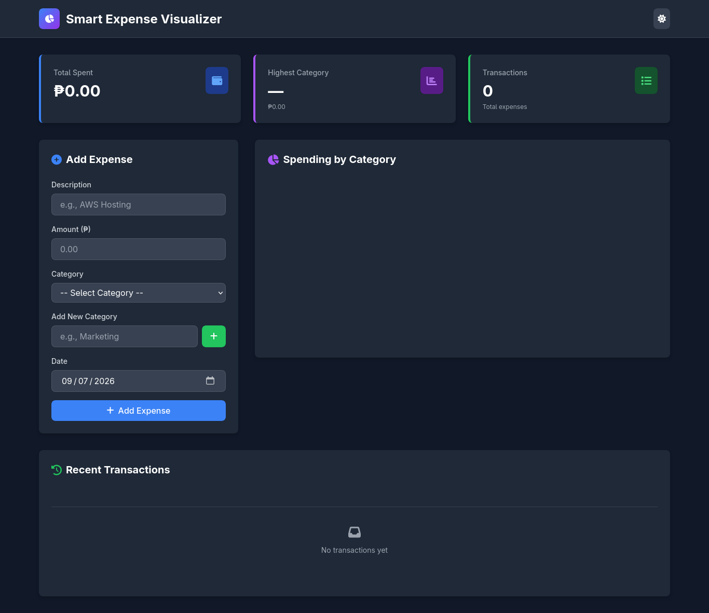This screenshot has height=613, width=709.
Task: Click the Recent Transactions heading
Action: click(x=118, y=470)
